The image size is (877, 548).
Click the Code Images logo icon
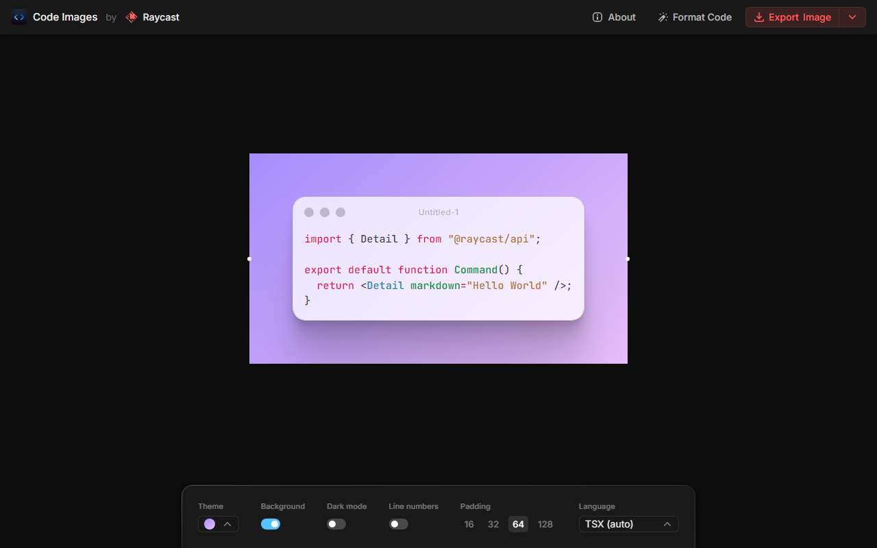(19, 17)
